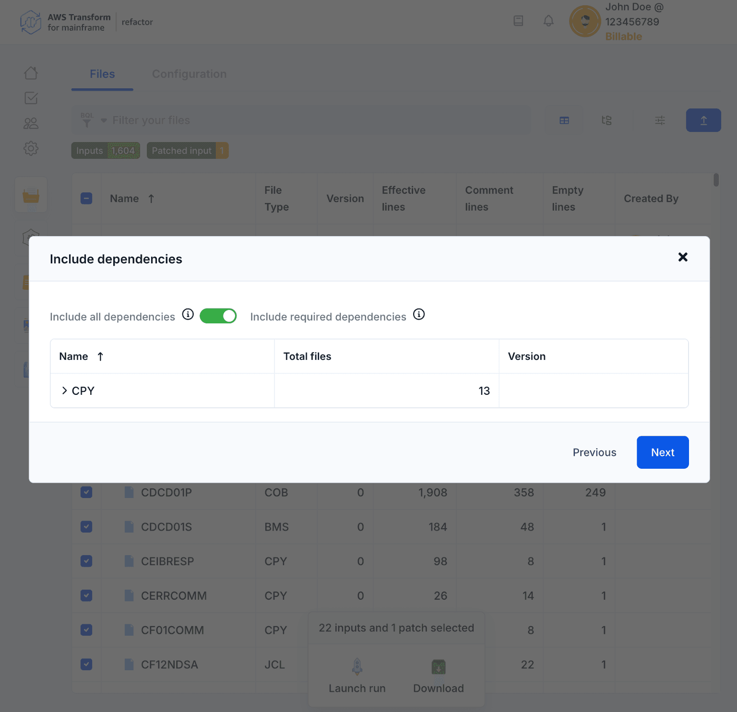The height and width of the screenshot is (712, 737).
Task: Select the Files tab
Action: tap(102, 74)
